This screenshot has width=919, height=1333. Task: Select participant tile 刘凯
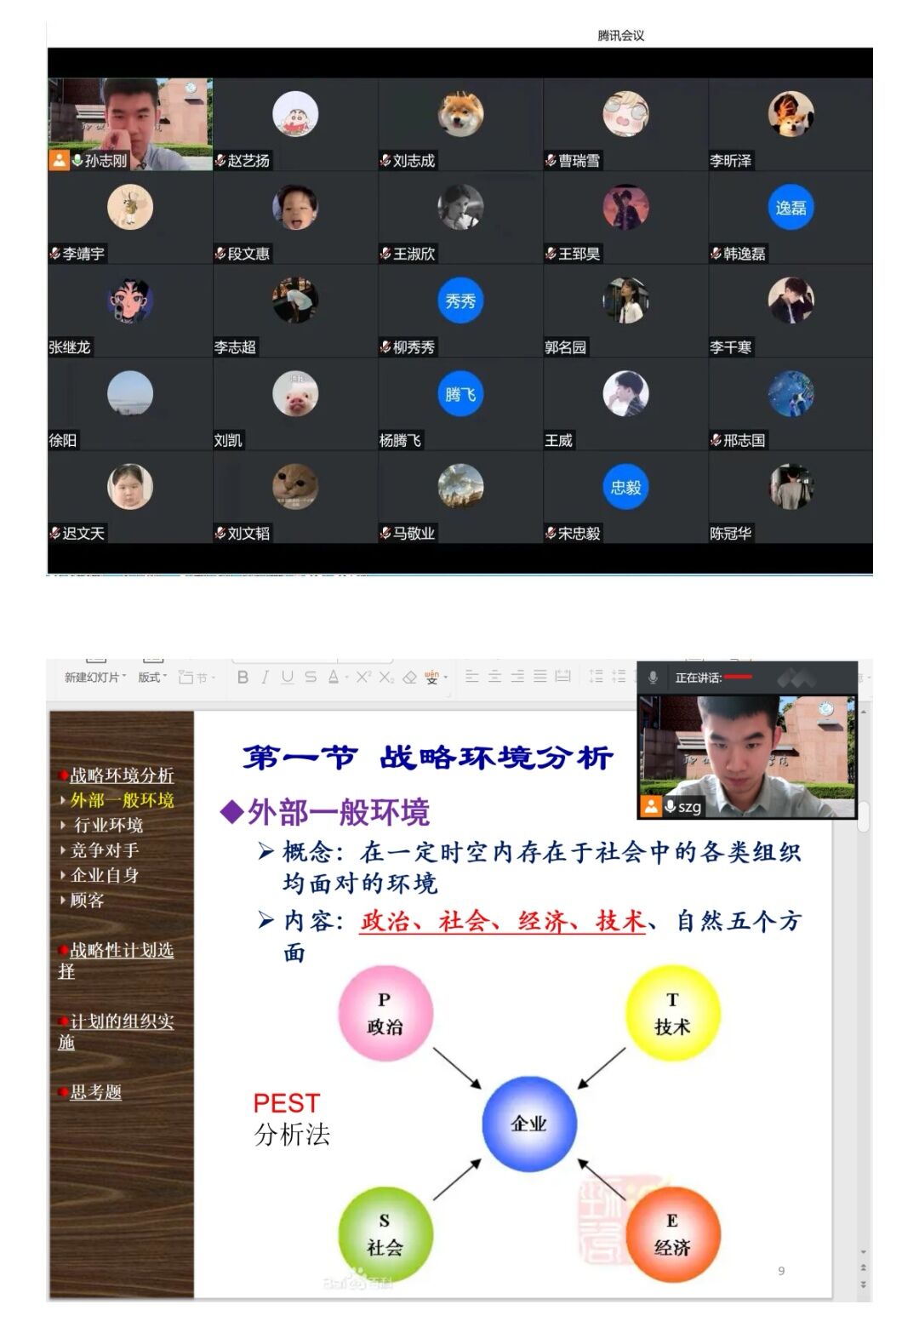295,404
